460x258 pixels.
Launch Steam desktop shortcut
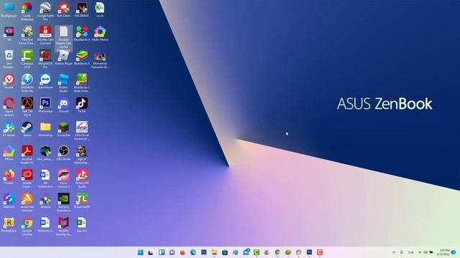click(x=27, y=129)
